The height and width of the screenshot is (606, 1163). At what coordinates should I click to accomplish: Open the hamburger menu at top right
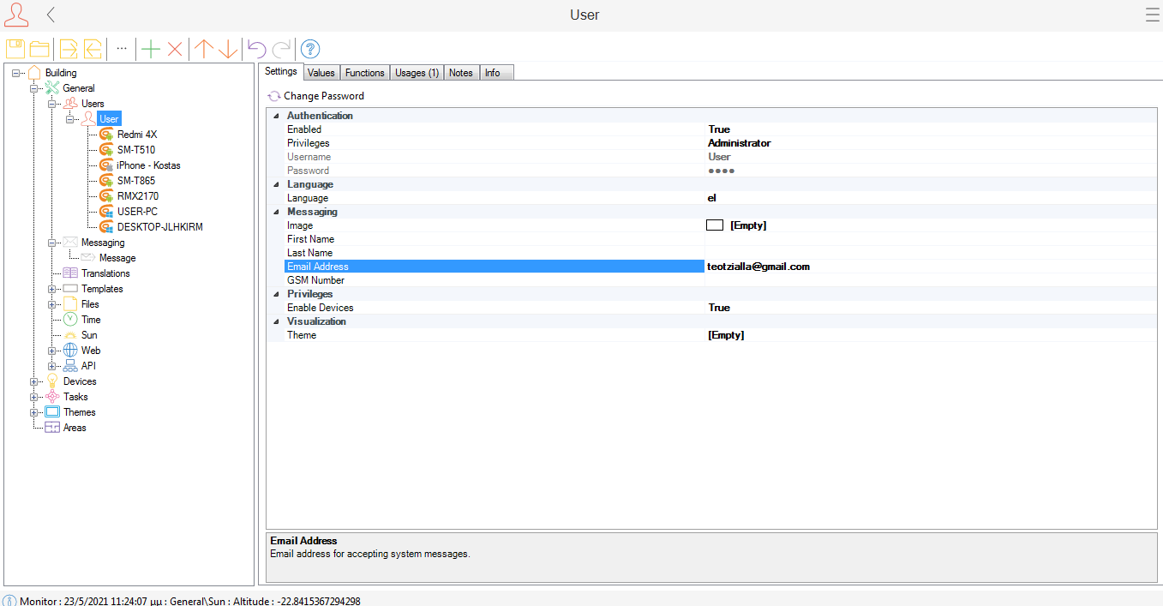[x=1152, y=15]
